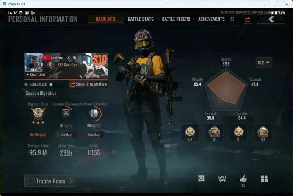Click the battery 74% status indicator
This screenshot has height=196, width=293.
tap(280, 13)
